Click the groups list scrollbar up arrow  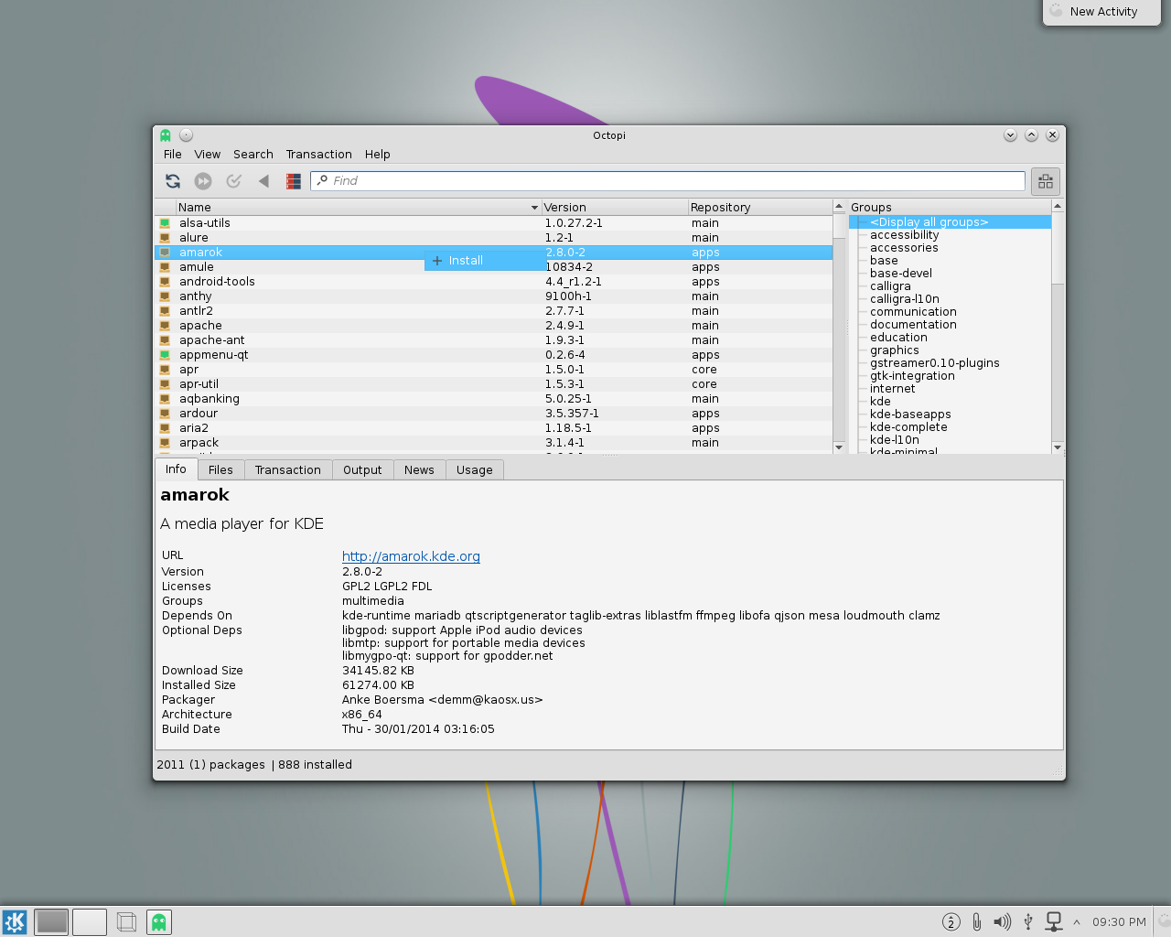click(1058, 206)
